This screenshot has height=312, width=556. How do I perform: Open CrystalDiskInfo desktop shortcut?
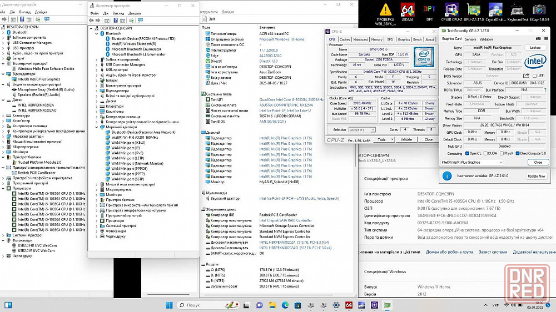495,12
